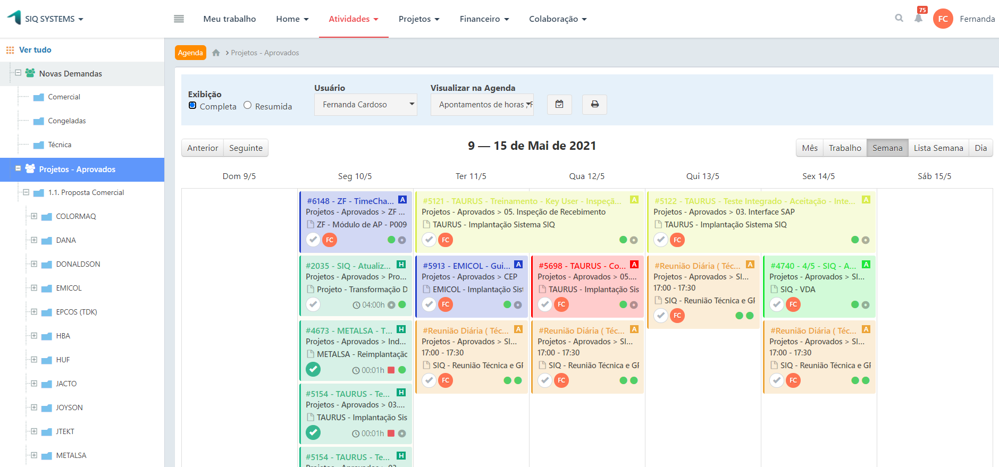Click the Ver tudo grid icon

10,50
